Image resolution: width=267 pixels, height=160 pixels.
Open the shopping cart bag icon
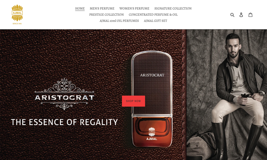(250, 15)
